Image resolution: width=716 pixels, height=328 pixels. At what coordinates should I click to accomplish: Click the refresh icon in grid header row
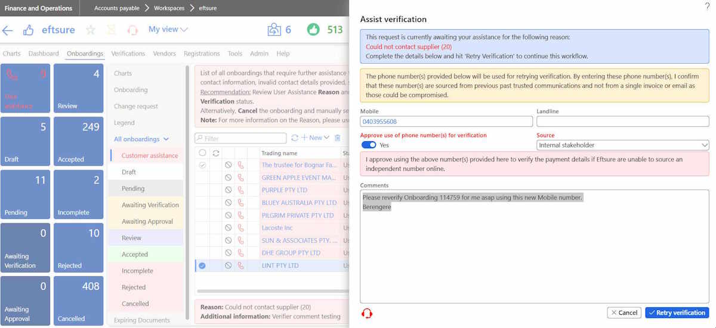pos(215,153)
